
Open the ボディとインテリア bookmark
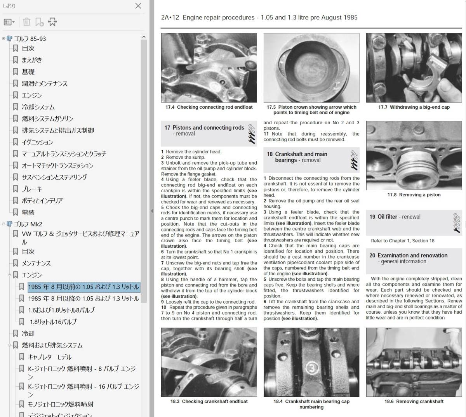(x=42, y=200)
